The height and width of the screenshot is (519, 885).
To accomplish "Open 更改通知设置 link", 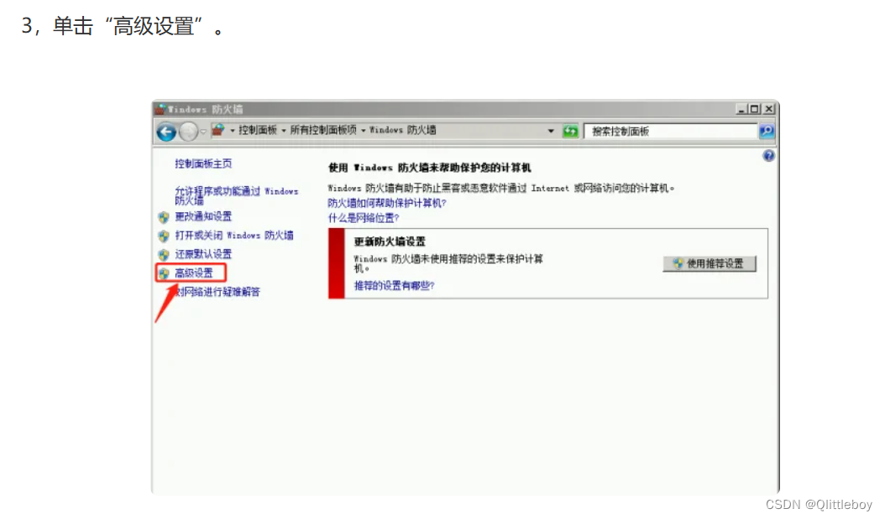I will [203, 216].
